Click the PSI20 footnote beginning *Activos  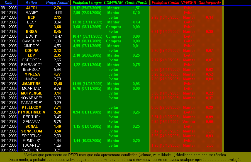coord(125,155)
